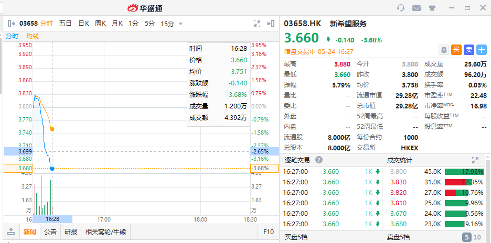
Task: Click the 3.830 volume bar 12.85%
Action: 464,182
